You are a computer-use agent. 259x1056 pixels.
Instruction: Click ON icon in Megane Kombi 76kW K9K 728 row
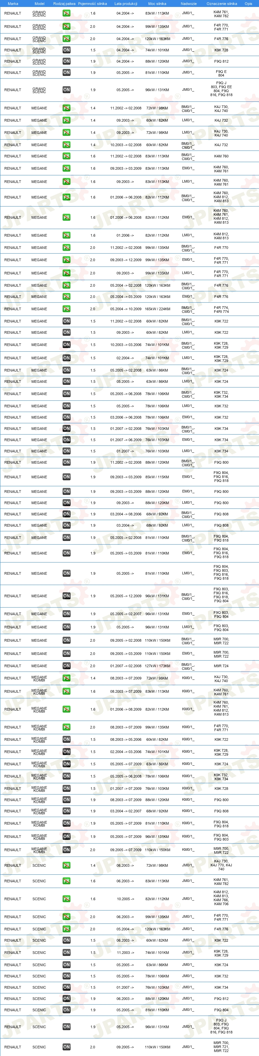click(x=66, y=788)
